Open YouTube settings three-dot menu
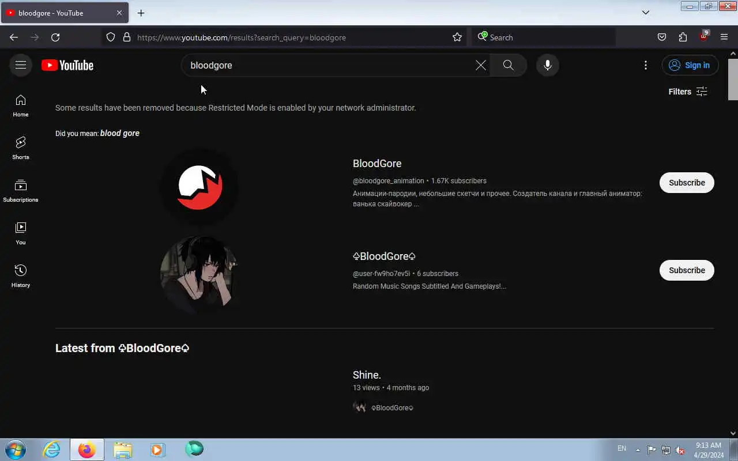 tap(646, 65)
